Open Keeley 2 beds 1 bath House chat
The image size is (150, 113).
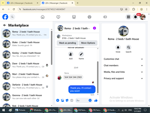[25, 55]
